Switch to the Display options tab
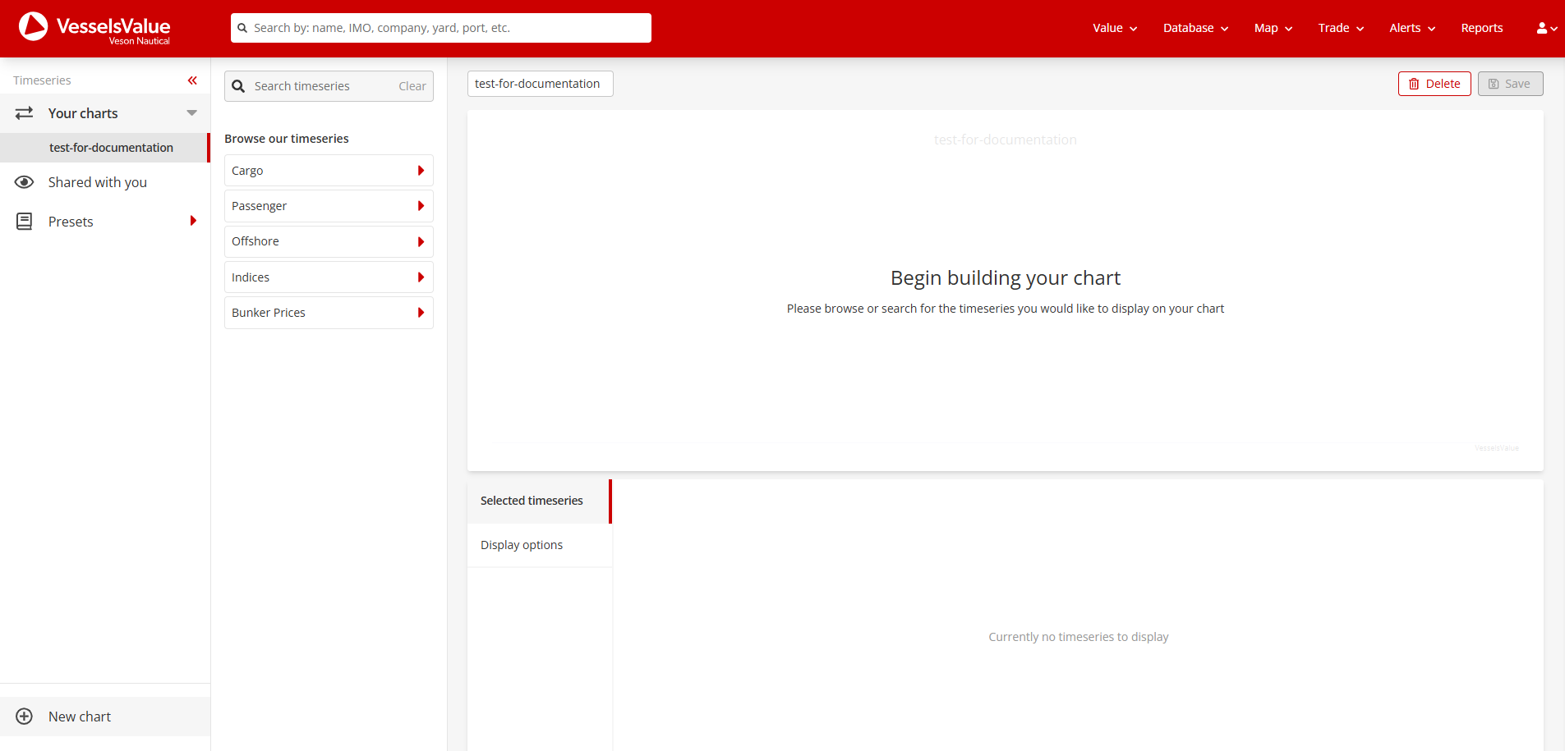Viewport: 1565px width, 751px height. [521, 544]
